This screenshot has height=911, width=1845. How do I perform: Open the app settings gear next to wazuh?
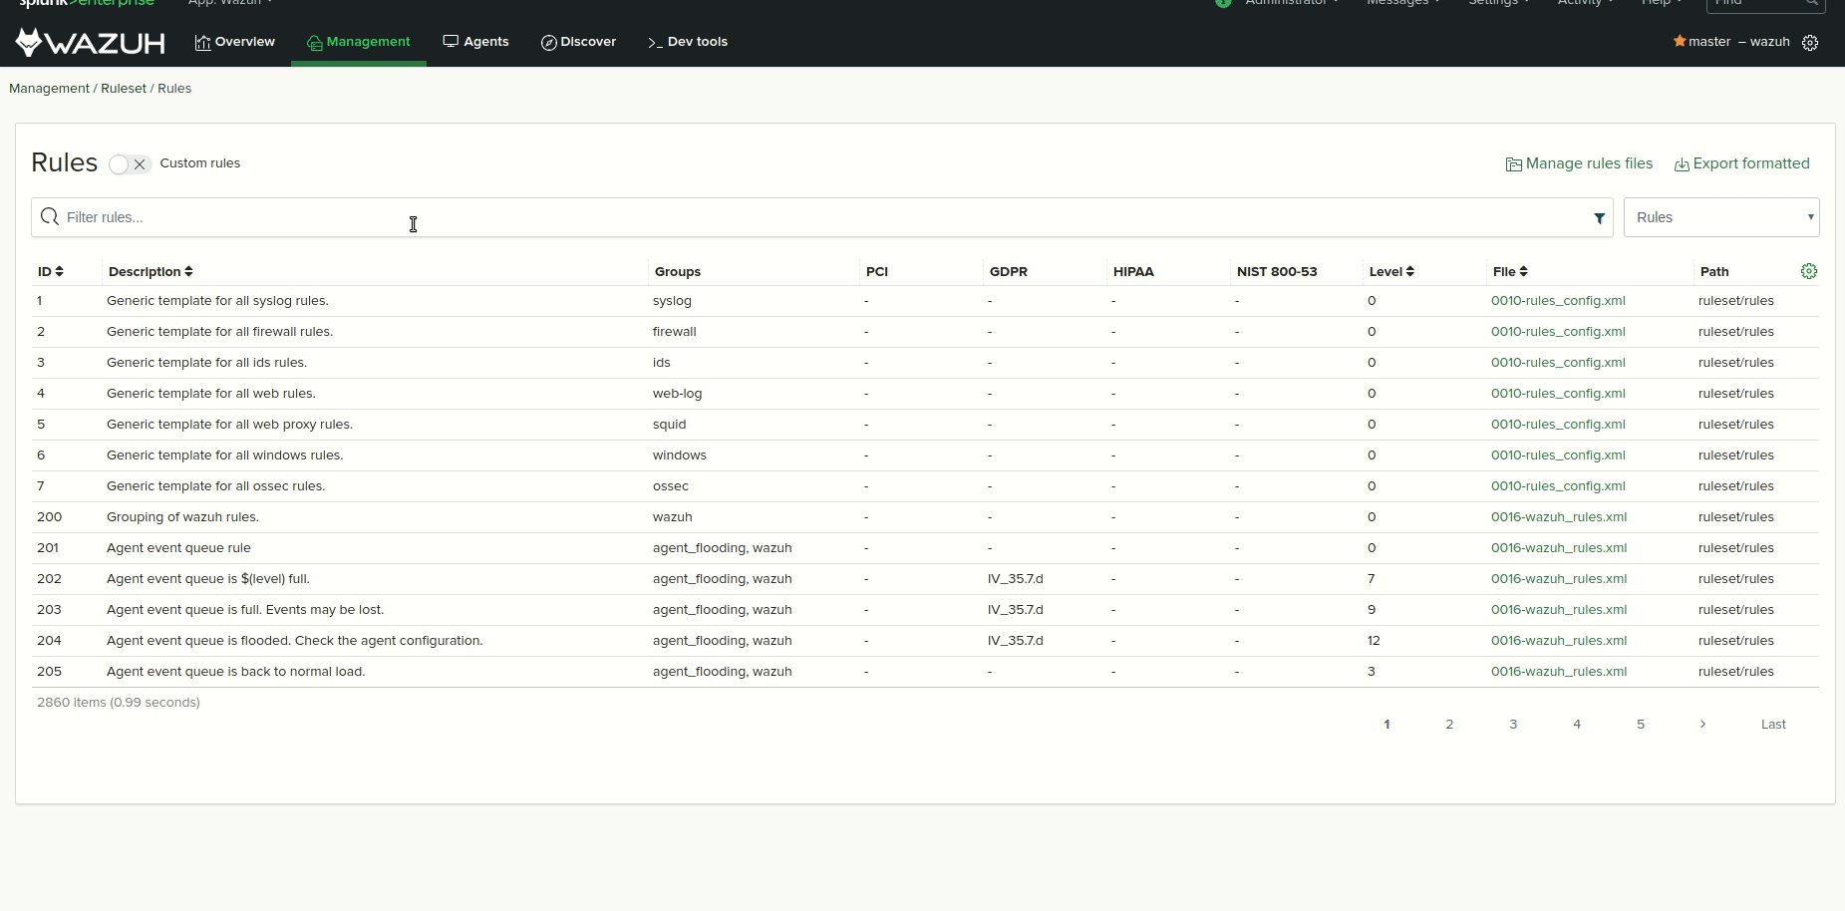[x=1811, y=42]
